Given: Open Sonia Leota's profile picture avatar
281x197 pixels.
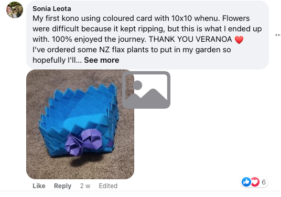Looking at the screenshot, I should coord(15,10).
